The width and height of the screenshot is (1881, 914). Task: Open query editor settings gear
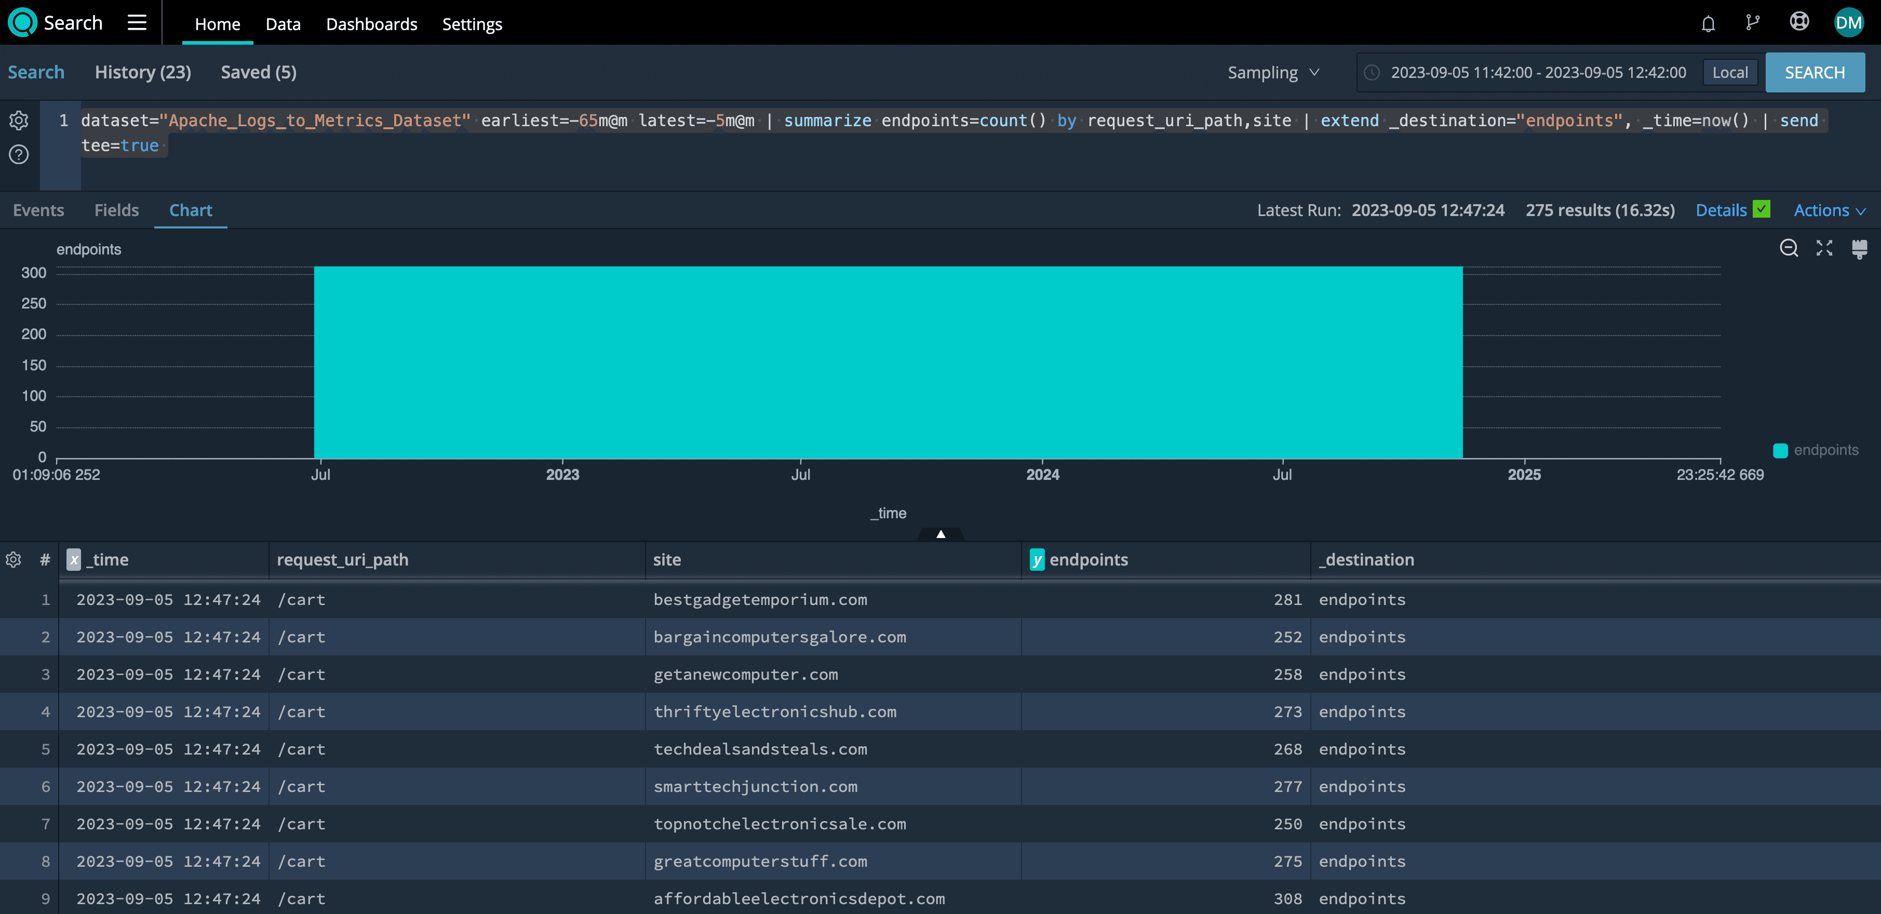point(19,120)
